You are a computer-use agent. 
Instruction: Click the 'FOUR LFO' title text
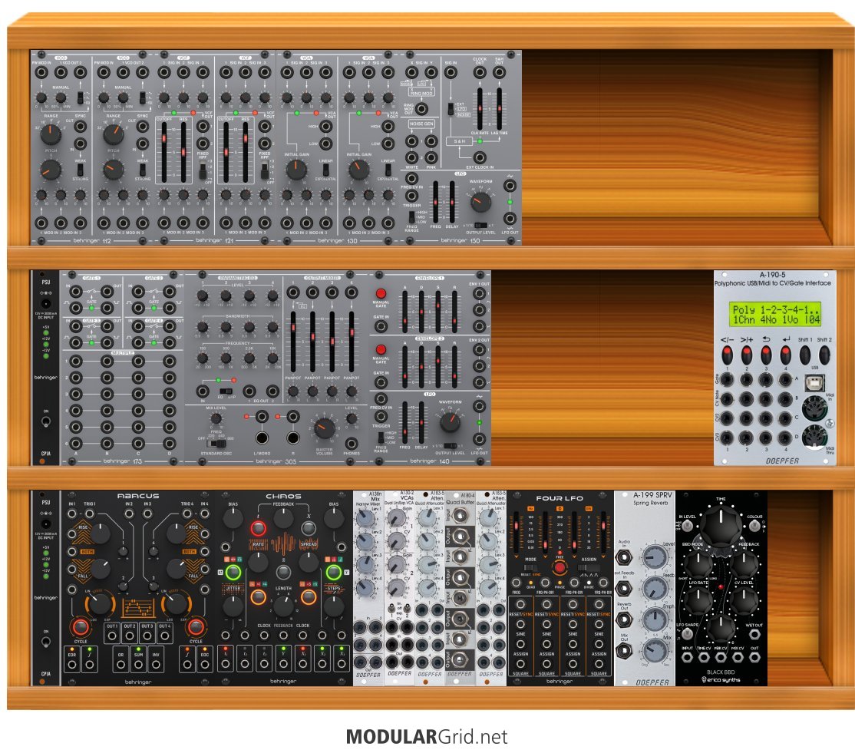click(x=560, y=498)
